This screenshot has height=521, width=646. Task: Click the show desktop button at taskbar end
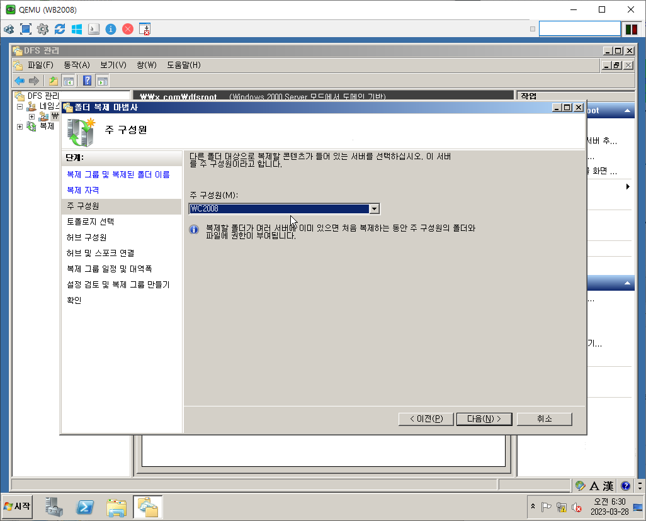638,507
